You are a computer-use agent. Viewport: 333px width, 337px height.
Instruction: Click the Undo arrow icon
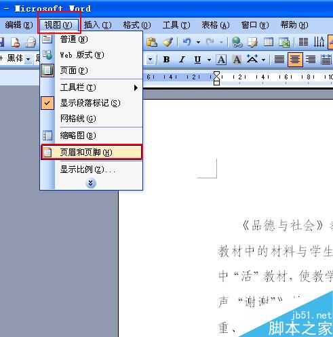coord(187,42)
